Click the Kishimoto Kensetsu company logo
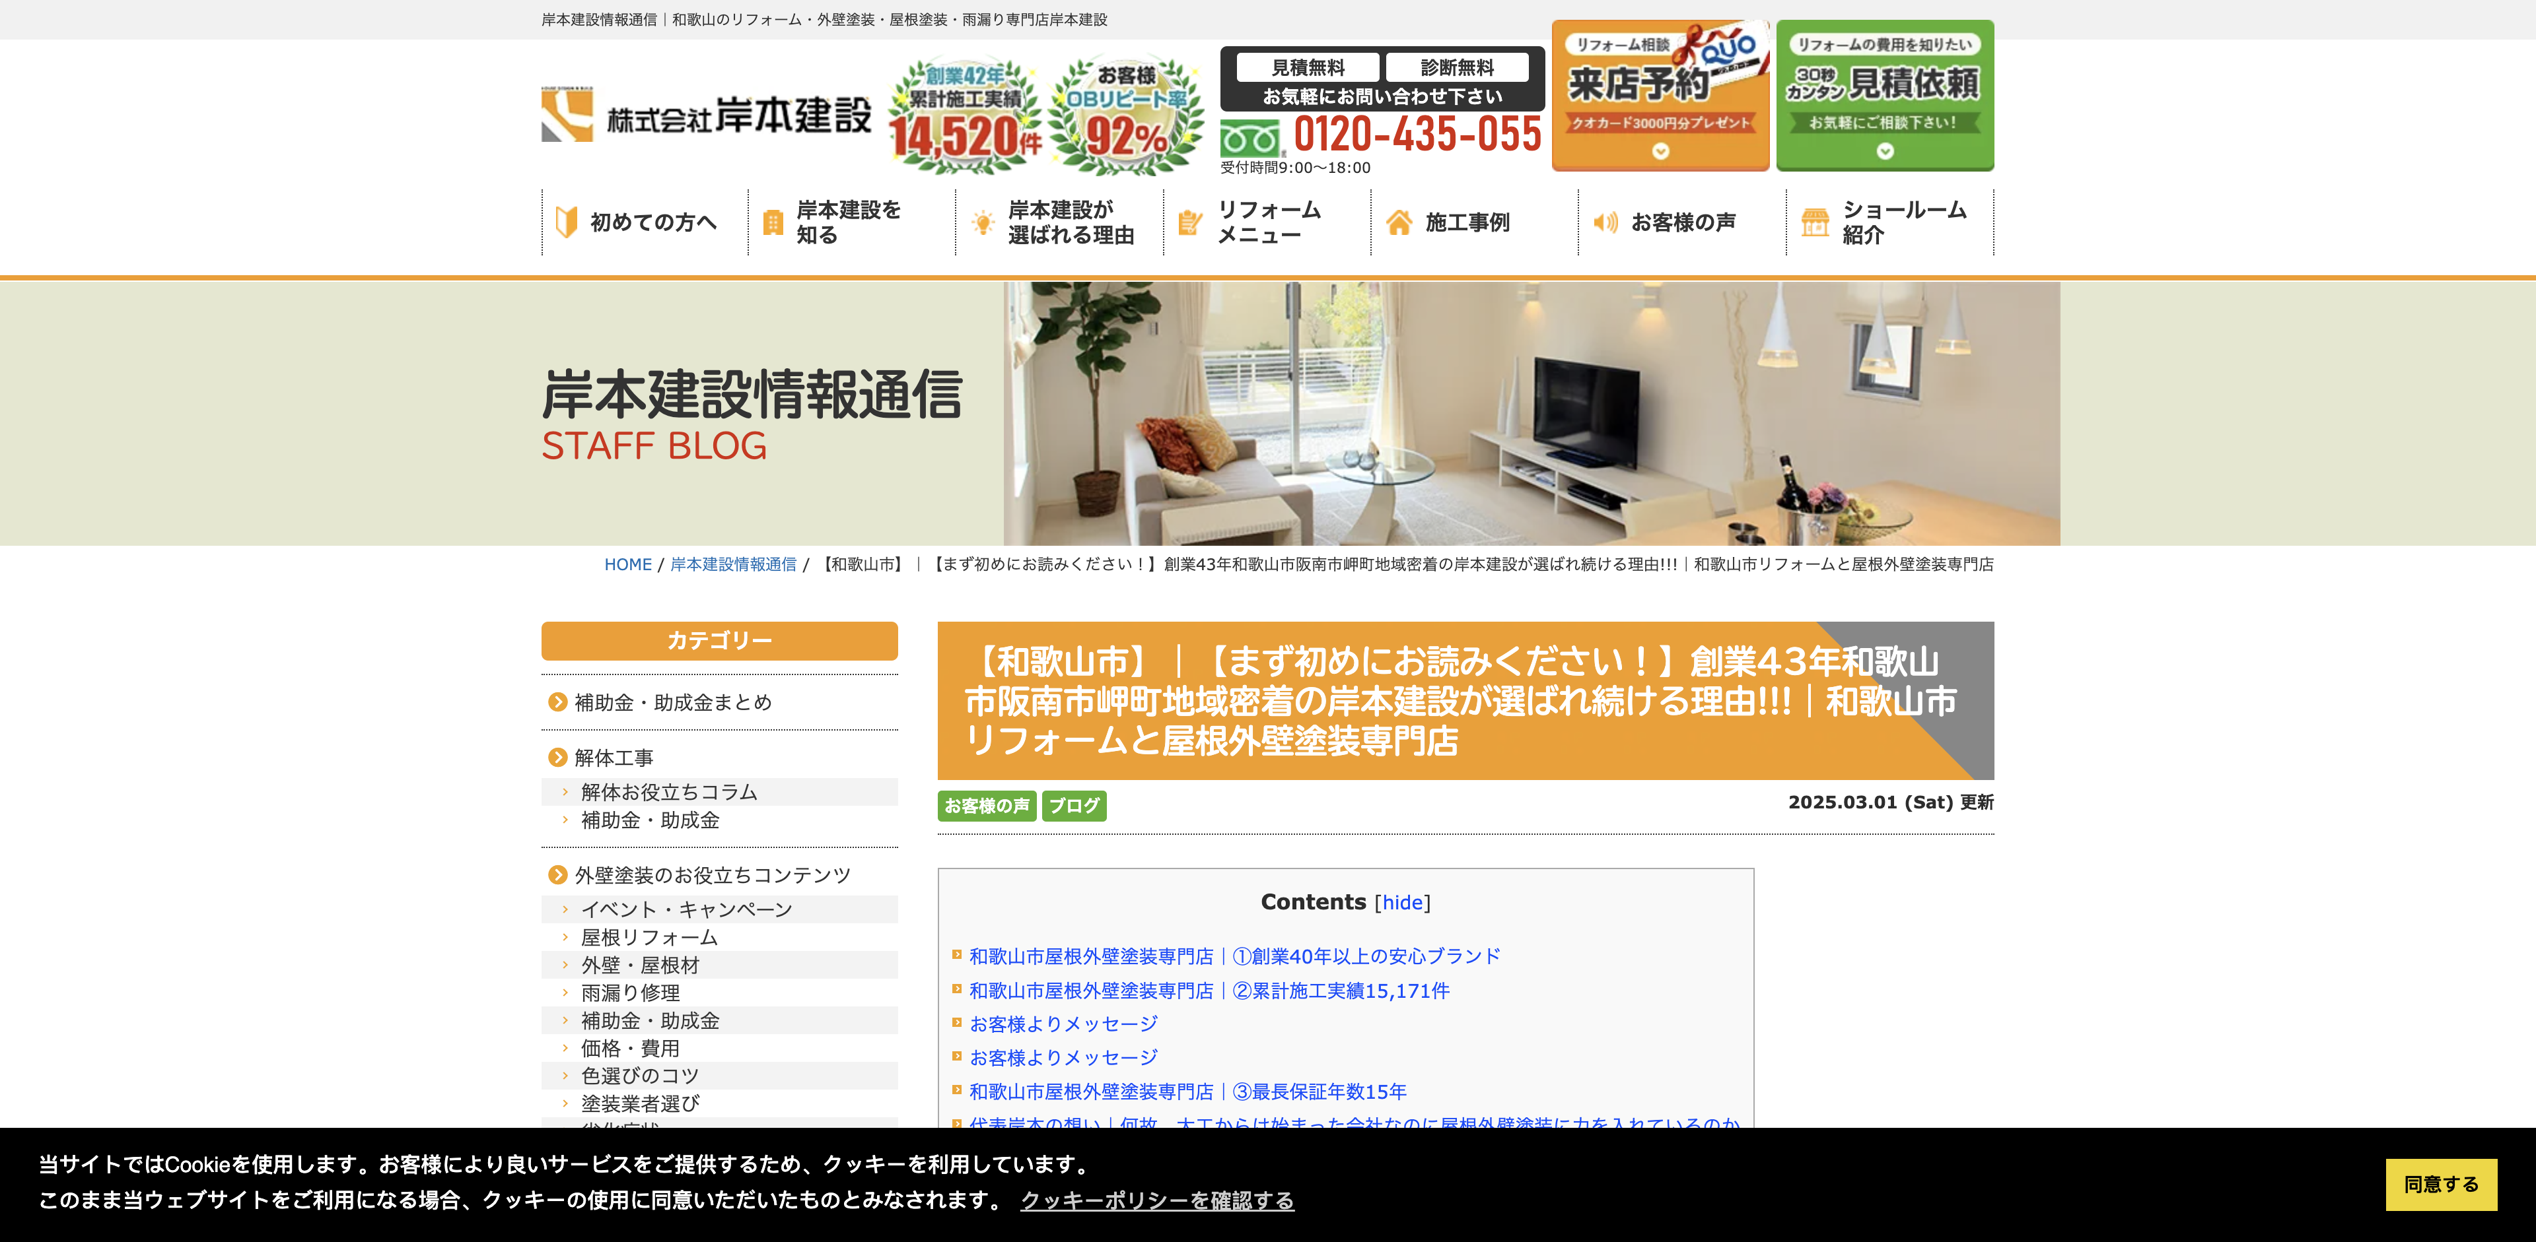The height and width of the screenshot is (1242, 2536). 706,115
